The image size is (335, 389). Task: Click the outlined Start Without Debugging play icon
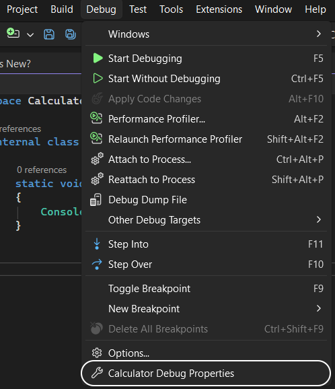98,78
